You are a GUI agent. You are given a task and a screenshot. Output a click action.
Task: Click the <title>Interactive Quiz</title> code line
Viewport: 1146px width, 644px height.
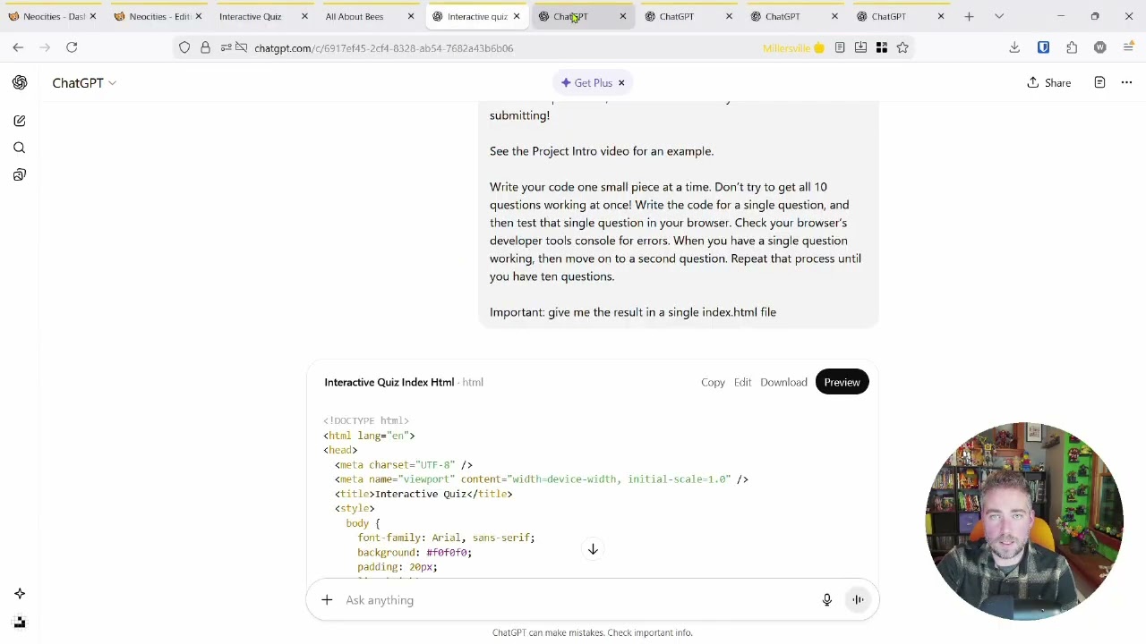tap(423, 494)
